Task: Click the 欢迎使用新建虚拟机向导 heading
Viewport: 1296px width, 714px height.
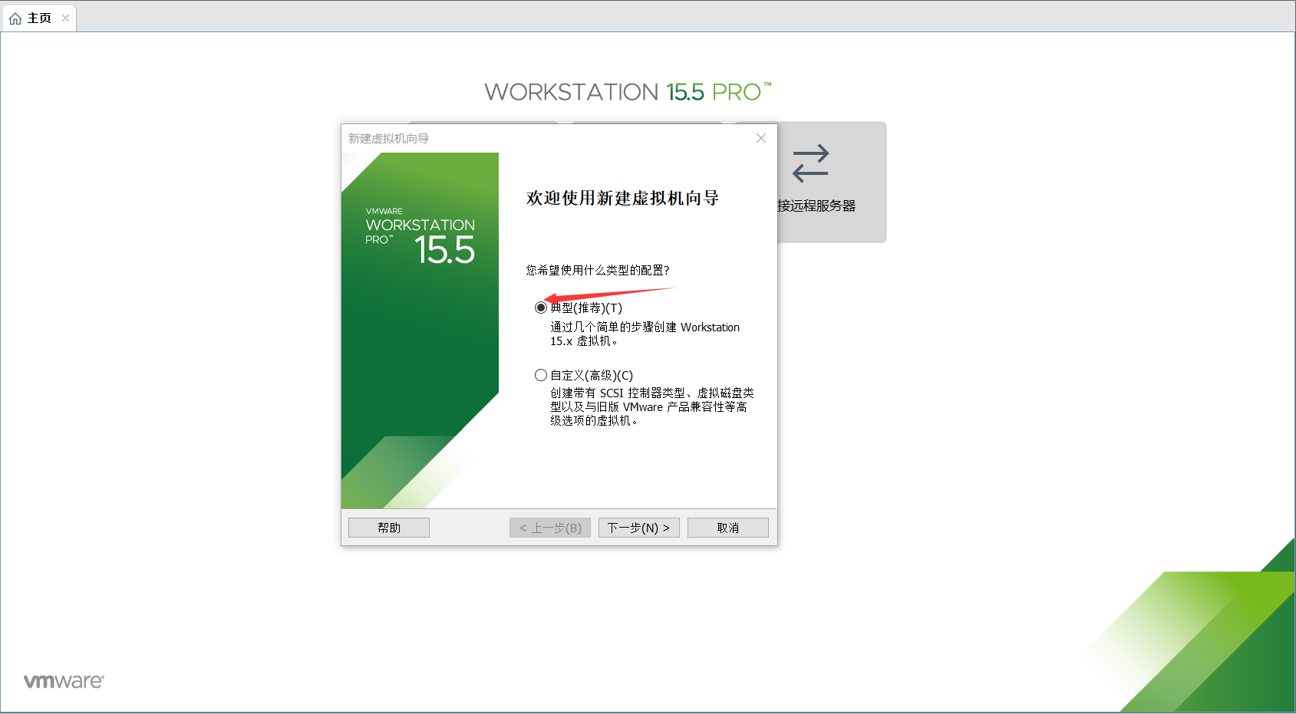Action: [x=622, y=198]
